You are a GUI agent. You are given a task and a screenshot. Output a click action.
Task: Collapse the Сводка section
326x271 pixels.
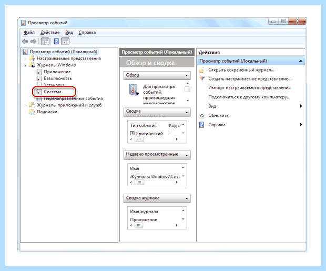click(x=187, y=112)
